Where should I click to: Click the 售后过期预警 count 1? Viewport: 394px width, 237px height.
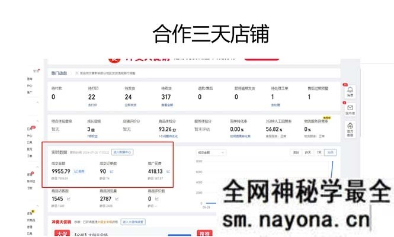pyautogui.click(x=309, y=97)
